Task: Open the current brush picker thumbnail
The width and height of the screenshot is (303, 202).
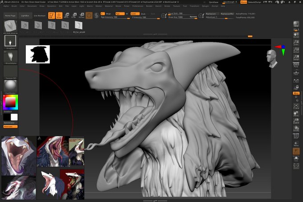Action: pos(10,41)
